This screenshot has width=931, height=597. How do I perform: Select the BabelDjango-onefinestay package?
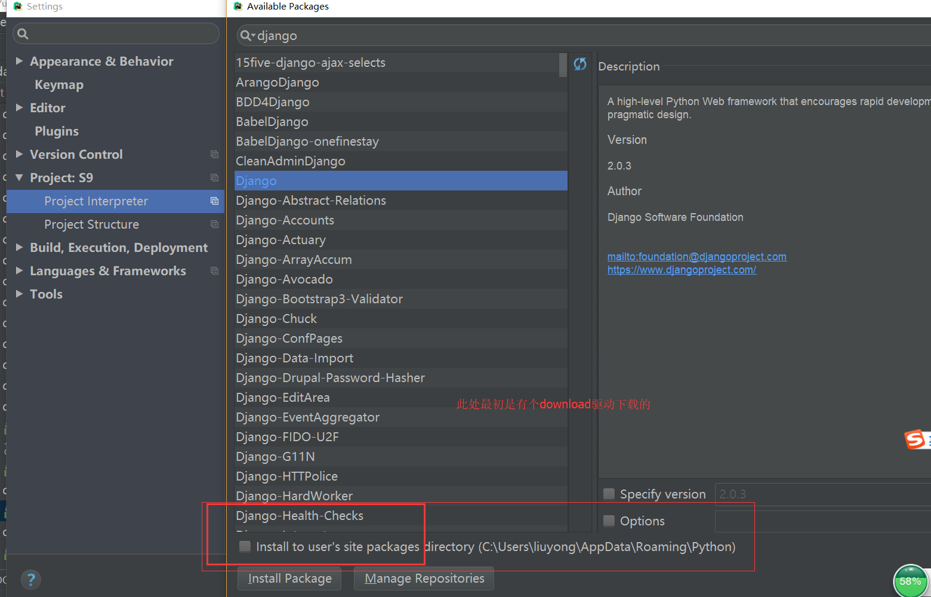click(401, 141)
